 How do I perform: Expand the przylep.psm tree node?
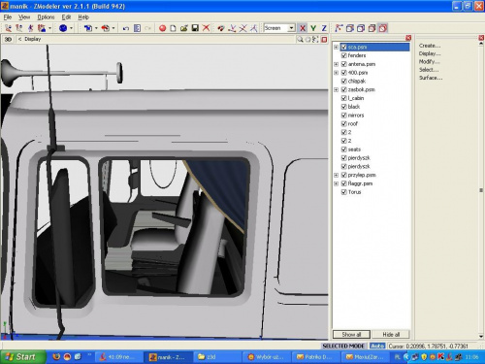point(336,175)
